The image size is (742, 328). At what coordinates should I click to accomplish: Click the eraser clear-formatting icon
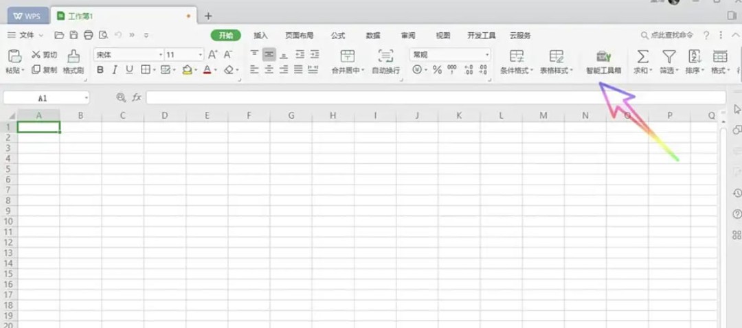(x=229, y=70)
